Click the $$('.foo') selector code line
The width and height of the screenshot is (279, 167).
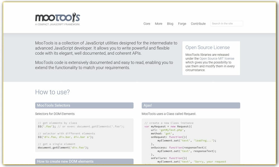pos(46,126)
